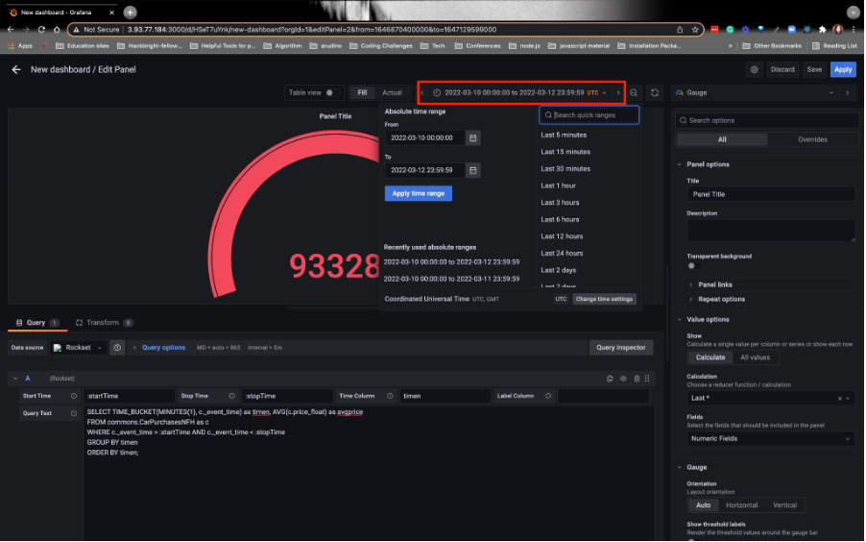Viewport: 866px width, 542px height.
Task: Choose Last 2 days quick range
Action: click(x=559, y=270)
